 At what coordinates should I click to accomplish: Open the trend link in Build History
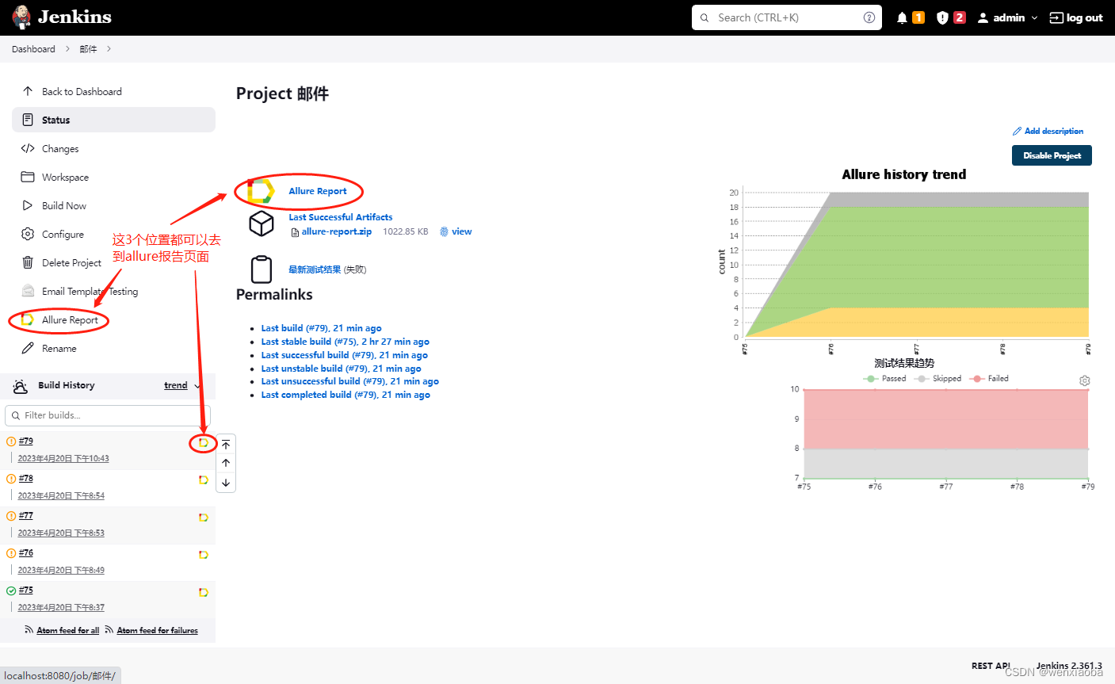pos(176,385)
